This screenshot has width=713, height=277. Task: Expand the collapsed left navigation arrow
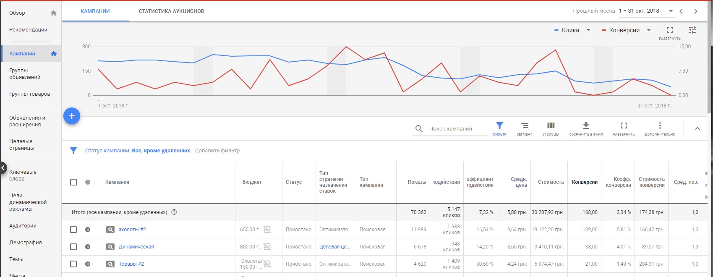pos(3,168)
